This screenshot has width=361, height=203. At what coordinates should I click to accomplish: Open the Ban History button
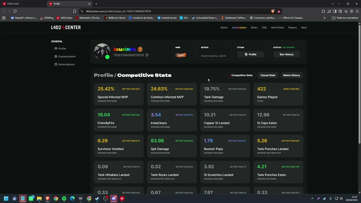287,54
